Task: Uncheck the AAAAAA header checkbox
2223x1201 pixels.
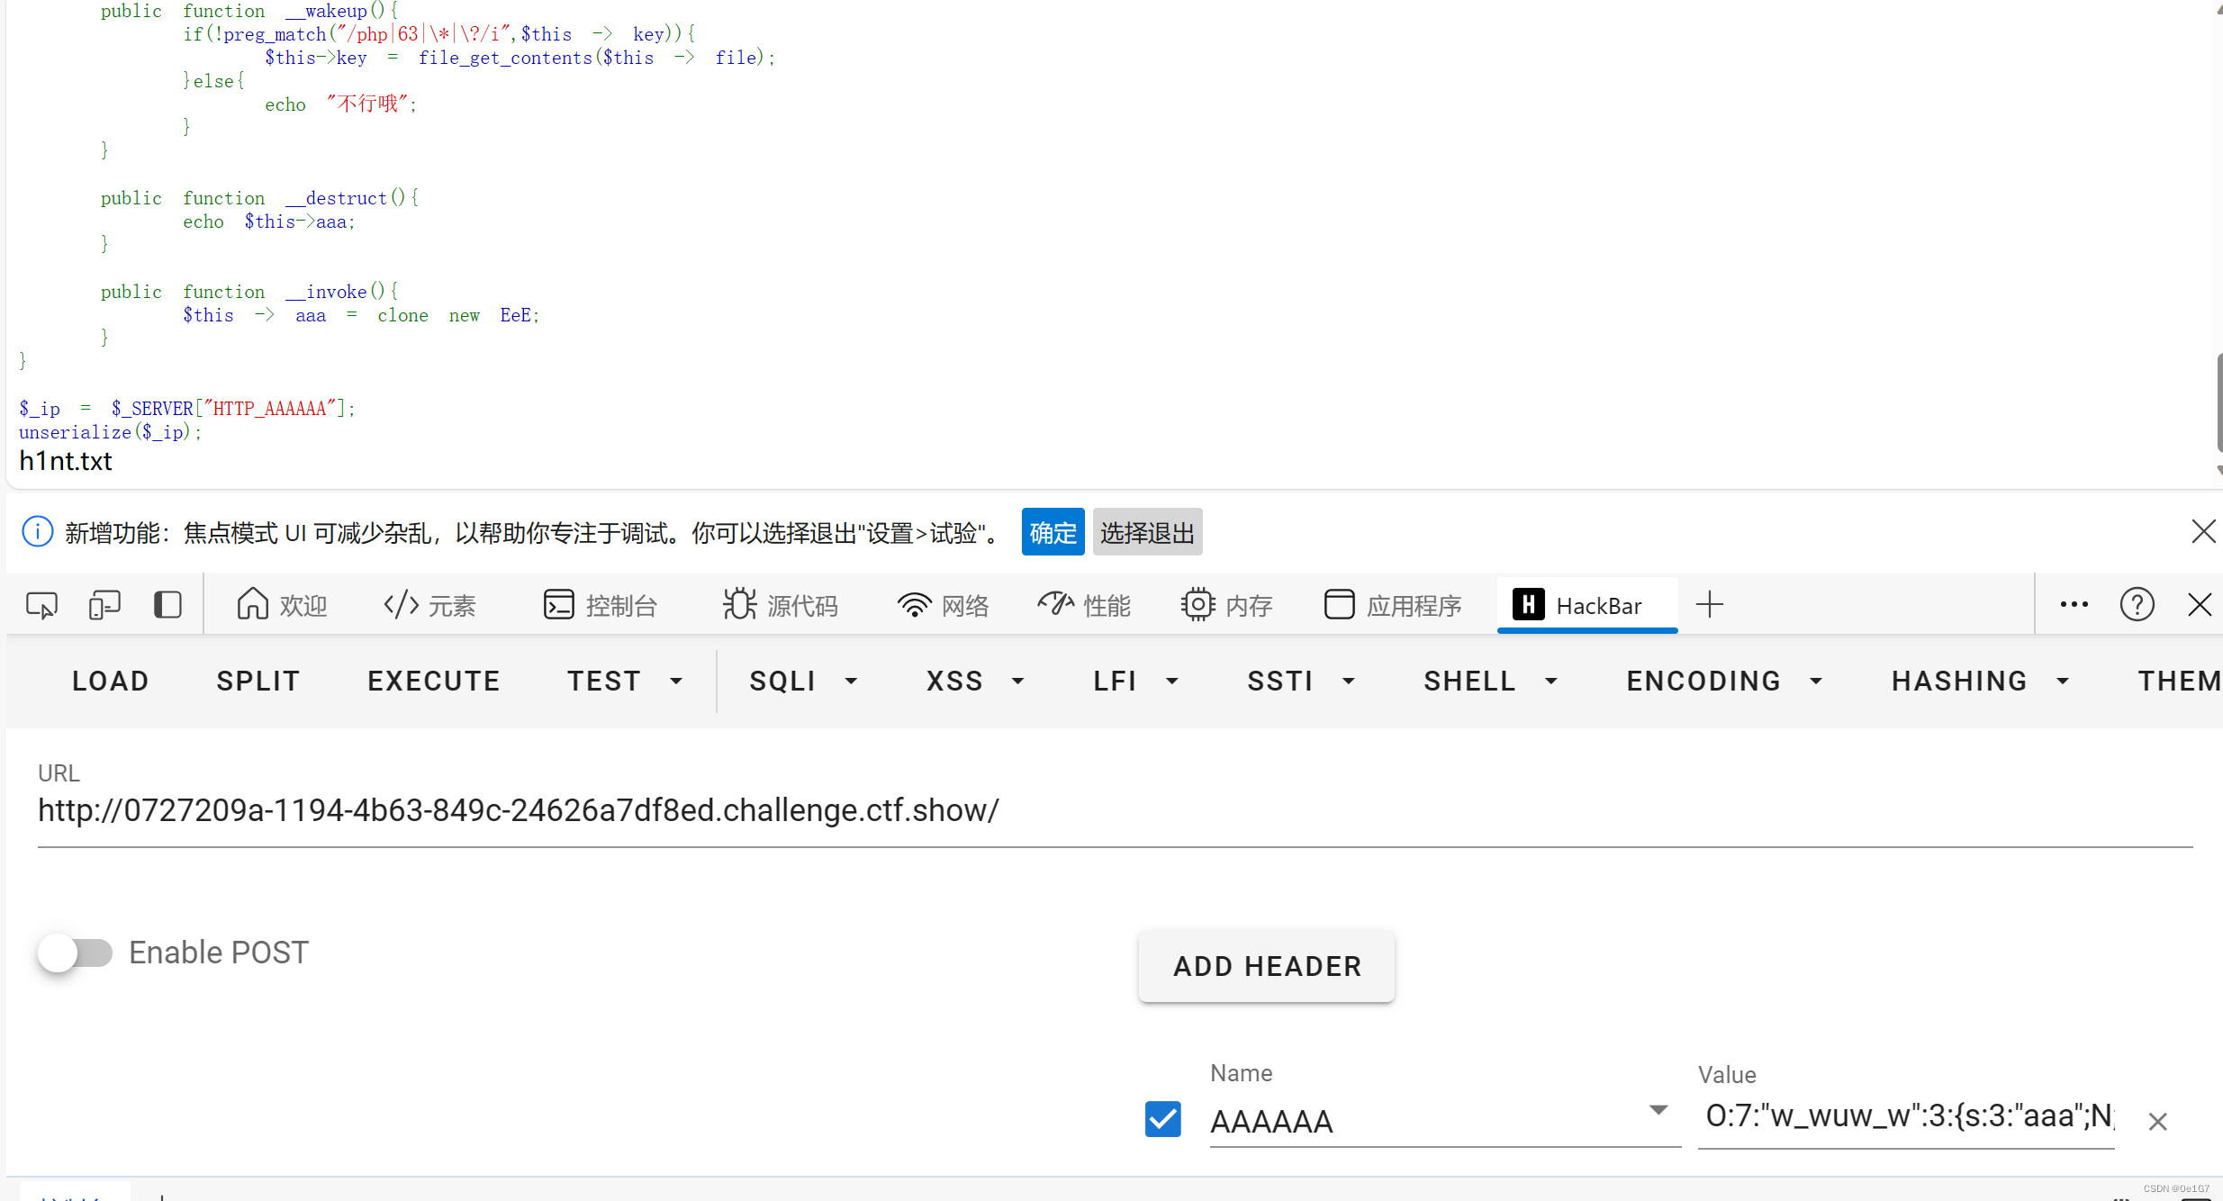Action: [x=1161, y=1119]
